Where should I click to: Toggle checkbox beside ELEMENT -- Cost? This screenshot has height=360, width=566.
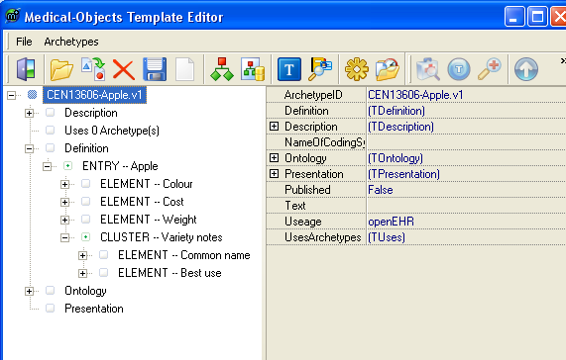point(85,201)
